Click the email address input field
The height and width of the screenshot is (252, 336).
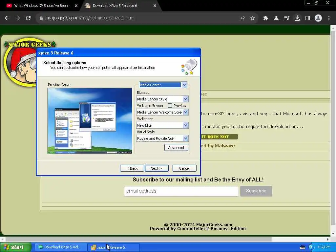click(x=181, y=191)
